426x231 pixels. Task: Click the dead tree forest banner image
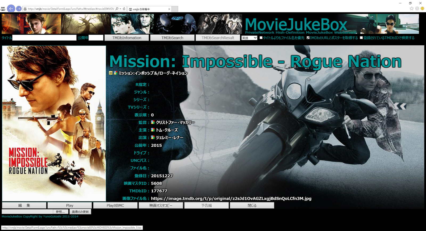pos(86,24)
